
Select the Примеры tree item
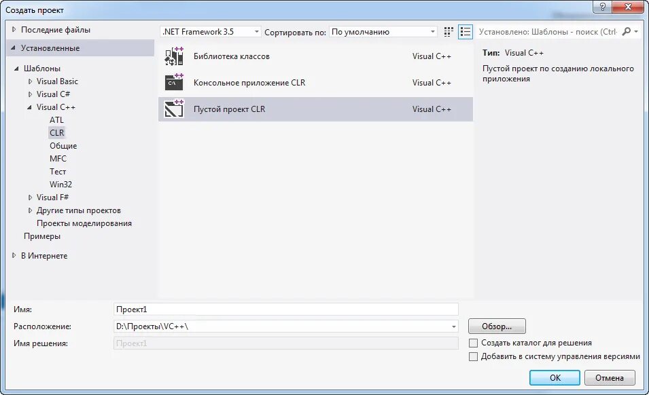tap(42, 236)
